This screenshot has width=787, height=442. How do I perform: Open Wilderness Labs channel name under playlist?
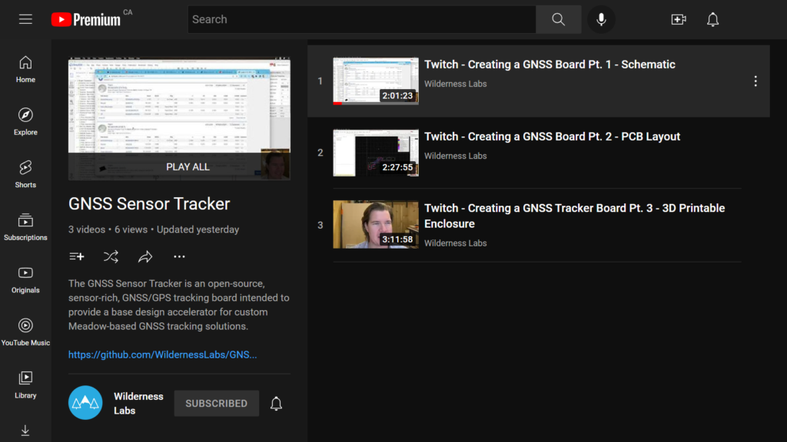pyautogui.click(x=138, y=404)
